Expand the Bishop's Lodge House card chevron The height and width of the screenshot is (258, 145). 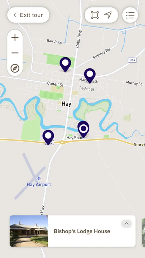pos(126,224)
